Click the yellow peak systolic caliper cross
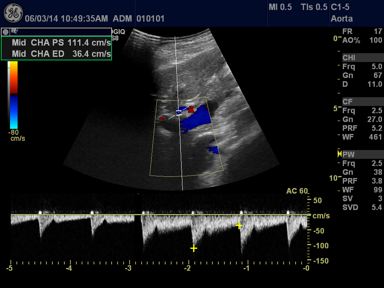The width and height of the screenshot is (384, 288). click(194, 248)
